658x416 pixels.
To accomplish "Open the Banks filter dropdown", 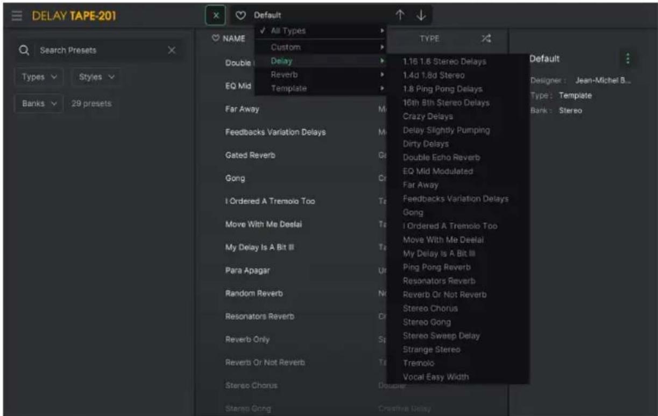I will click(x=39, y=103).
